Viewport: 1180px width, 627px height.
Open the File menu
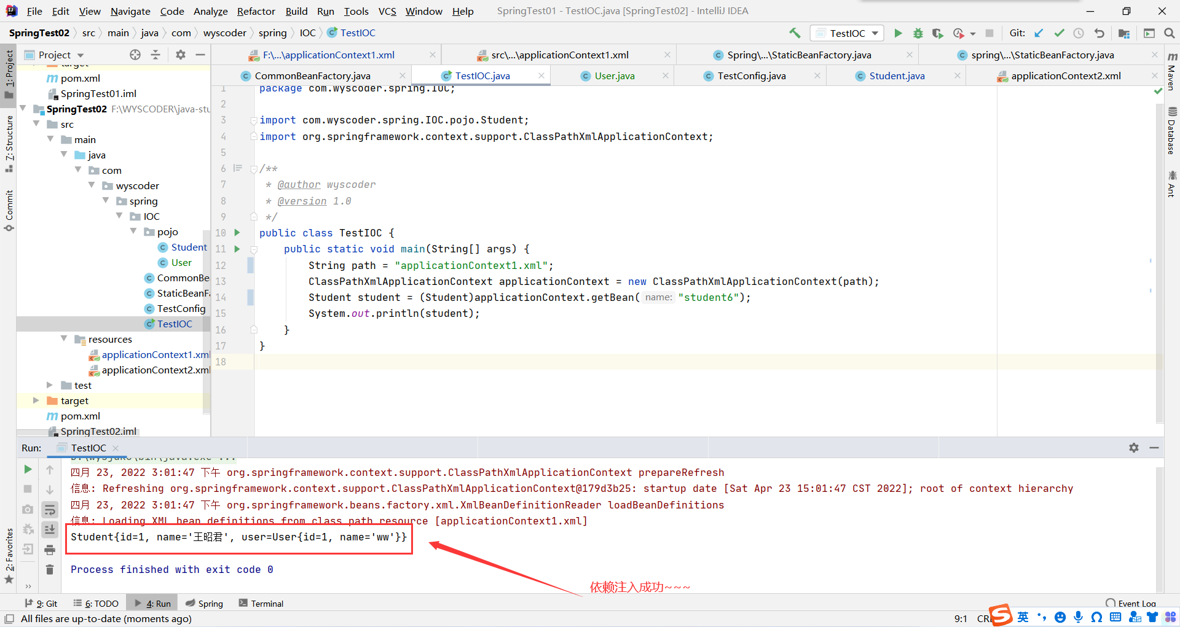point(34,11)
